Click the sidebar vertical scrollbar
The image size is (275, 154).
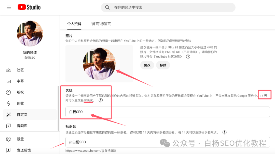pyautogui.click(x=58, y=108)
